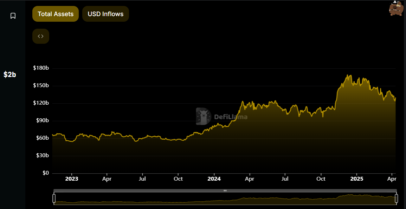Screen dimensions: 406x209
Task: Click the Oct label before 2025
Action: (x=321, y=179)
